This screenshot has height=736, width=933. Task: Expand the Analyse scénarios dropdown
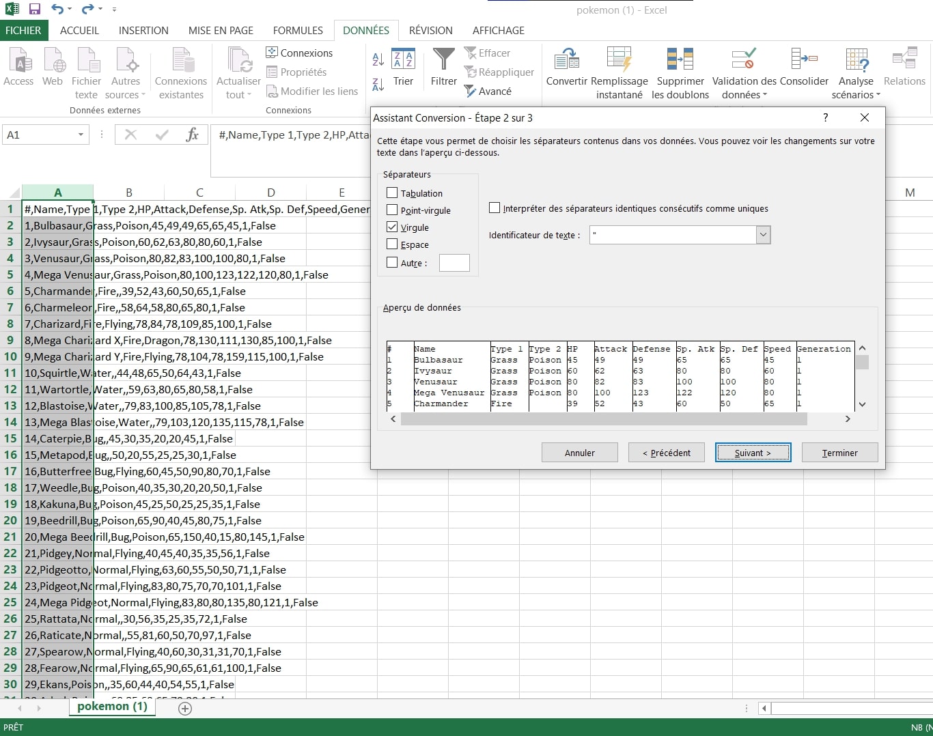pyautogui.click(x=878, y=95)
